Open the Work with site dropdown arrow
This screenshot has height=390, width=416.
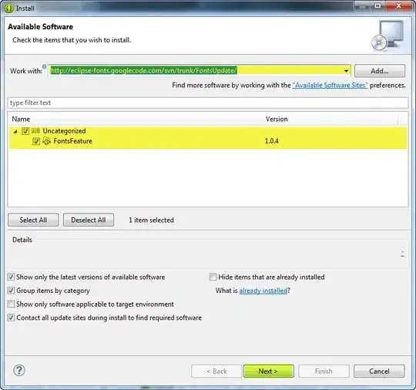346,71
